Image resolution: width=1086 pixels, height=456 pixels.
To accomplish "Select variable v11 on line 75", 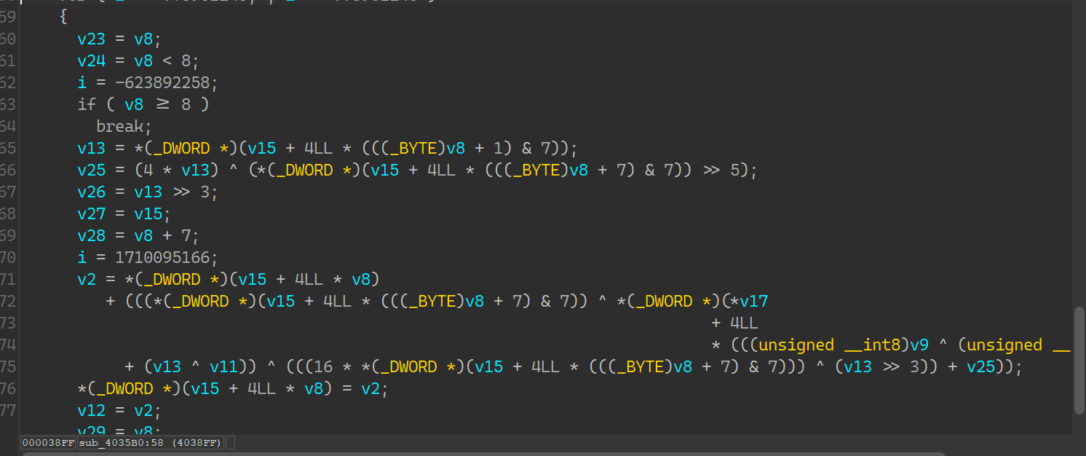I will pos(223,367).
